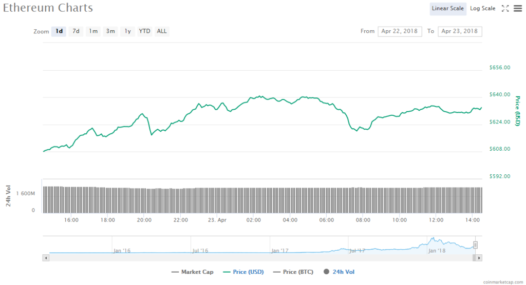Image resolution: width=526 pixels, height=285 pixels.
Task: Show ALL time range
Action: click(162, 31)
